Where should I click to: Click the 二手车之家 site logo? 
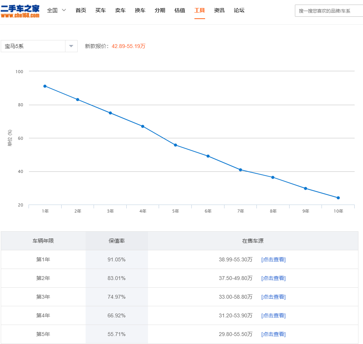[x=20, y=11]
